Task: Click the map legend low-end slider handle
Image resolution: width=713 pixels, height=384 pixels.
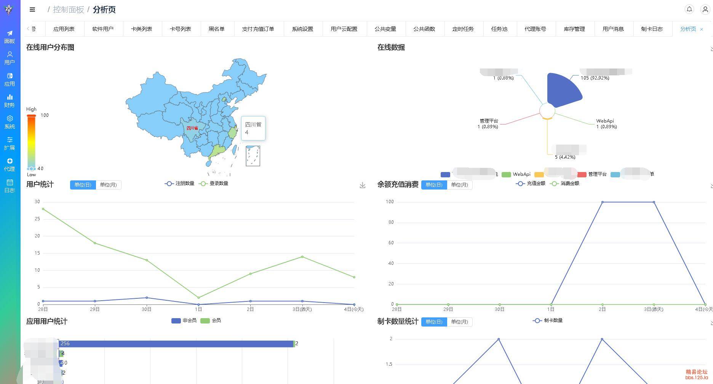Action: pyautogui.click(x=32, y=169)
